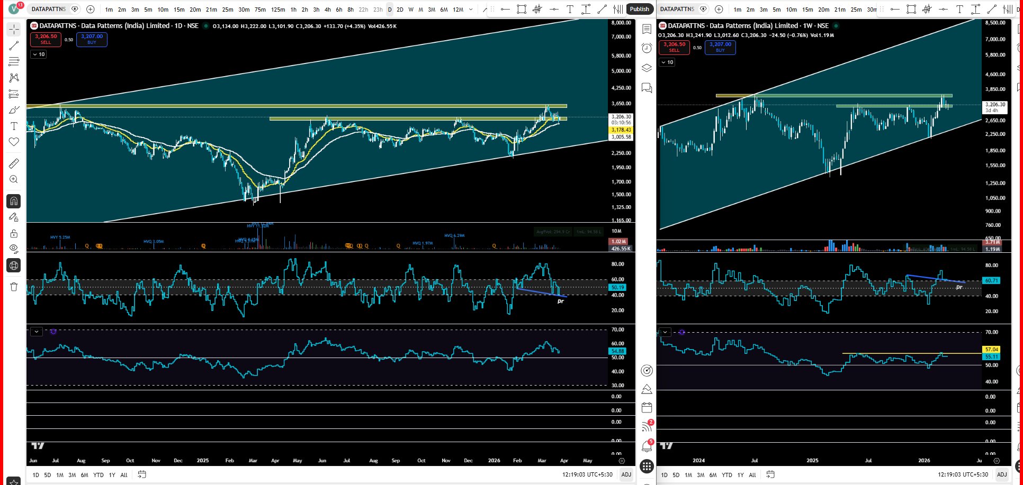Viewport: 1023px width, 485px height.
Task: Open the watchlist panel icon
Action: pyautogui.click(x=647, y=30)
